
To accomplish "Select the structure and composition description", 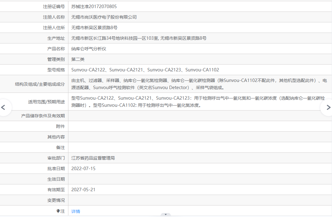I will click(199, 84).
